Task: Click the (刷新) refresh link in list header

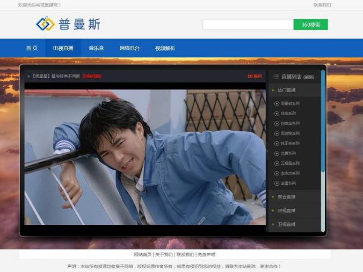Action: pos(309,77)
